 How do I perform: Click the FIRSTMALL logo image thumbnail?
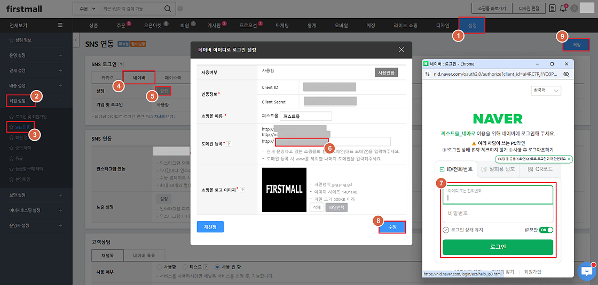point(284,190)
